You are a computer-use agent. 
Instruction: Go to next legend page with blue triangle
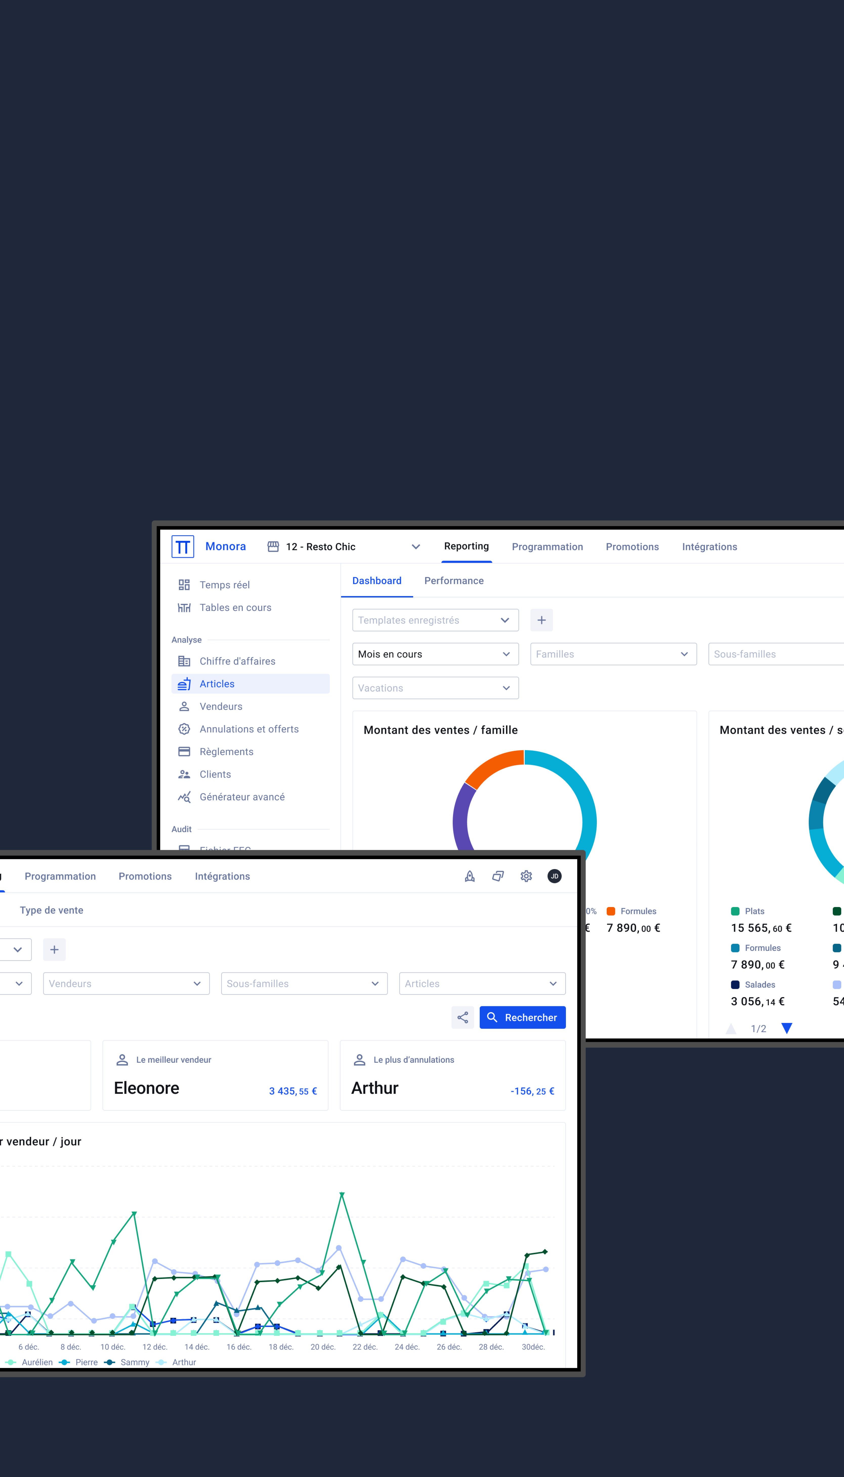pyautogui.click(x=787, y=1028)
